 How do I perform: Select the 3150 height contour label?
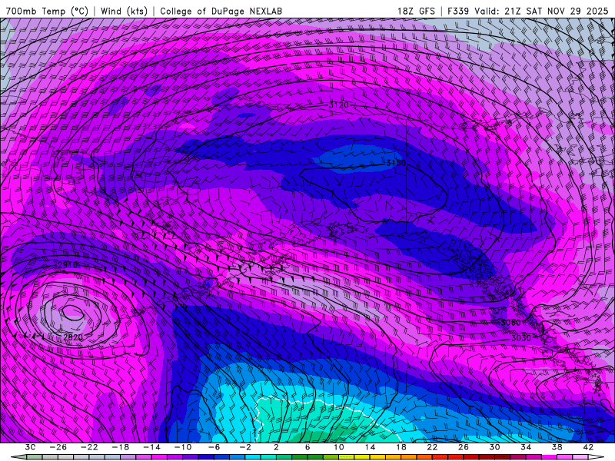click(x=396, y=163)
